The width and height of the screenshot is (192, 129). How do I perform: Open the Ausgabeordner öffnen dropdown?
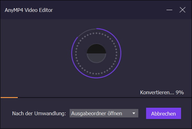(x=103, y=113)
